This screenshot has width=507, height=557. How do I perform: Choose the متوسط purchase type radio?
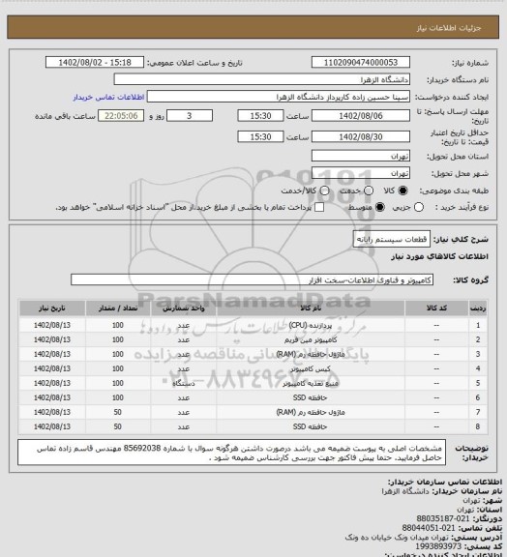379,207
